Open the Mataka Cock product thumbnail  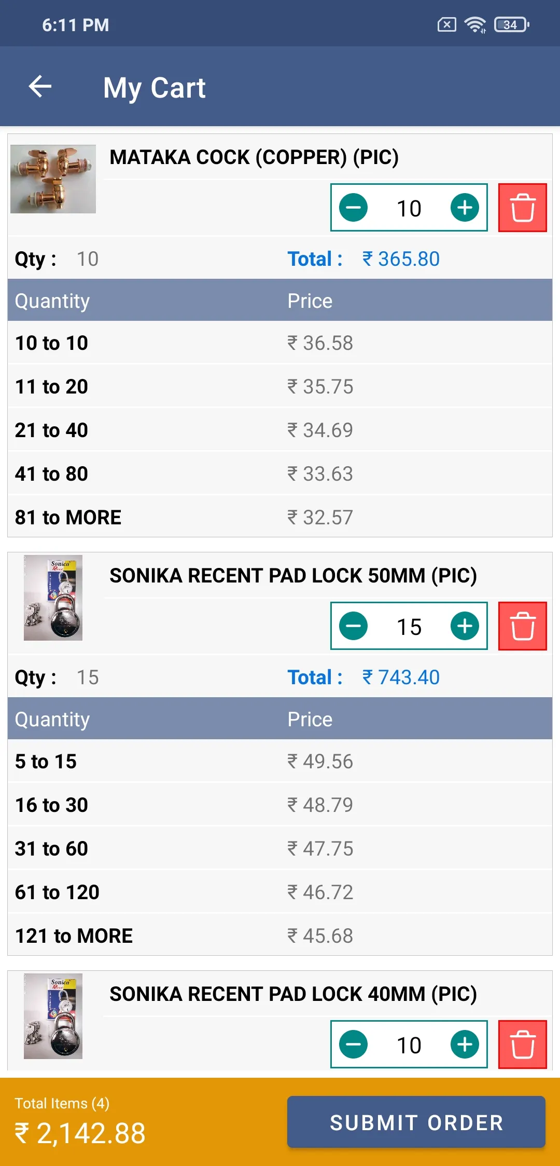click(53, 179)
